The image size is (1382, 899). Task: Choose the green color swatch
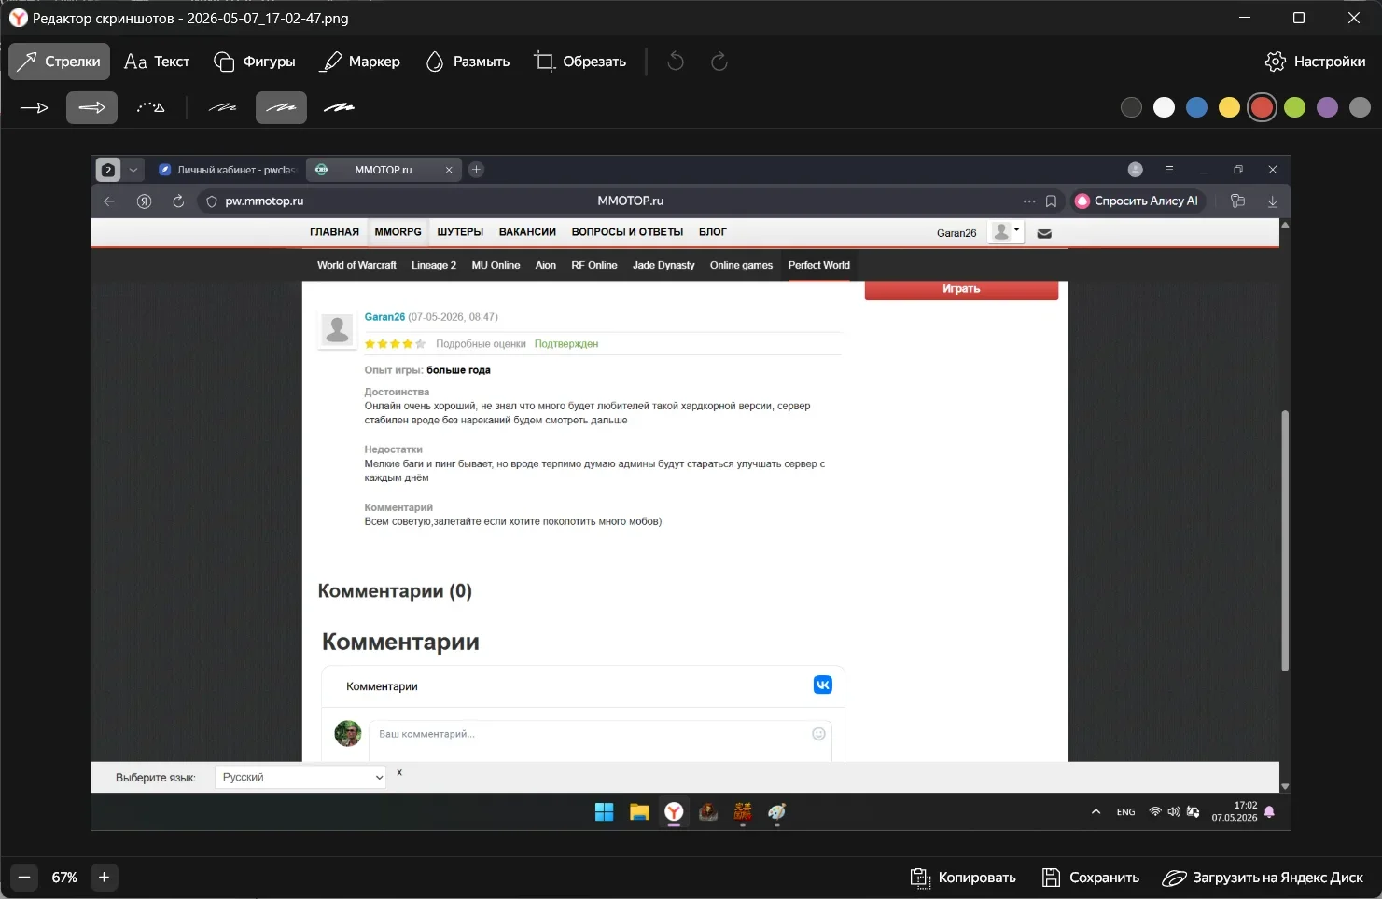pyautogui.click(x=1294, y=107)
